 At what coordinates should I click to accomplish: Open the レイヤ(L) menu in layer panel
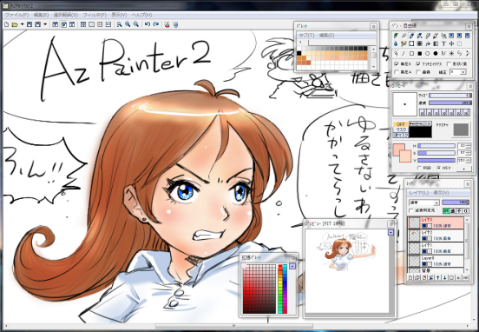click(418, 193)
